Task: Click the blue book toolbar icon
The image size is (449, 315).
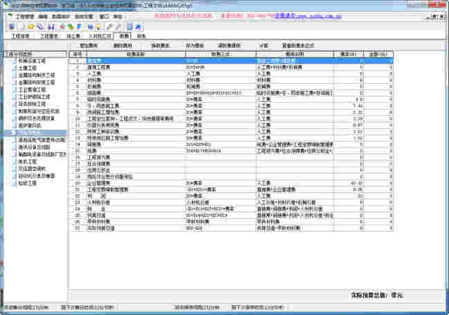Action: pos(130,27)
